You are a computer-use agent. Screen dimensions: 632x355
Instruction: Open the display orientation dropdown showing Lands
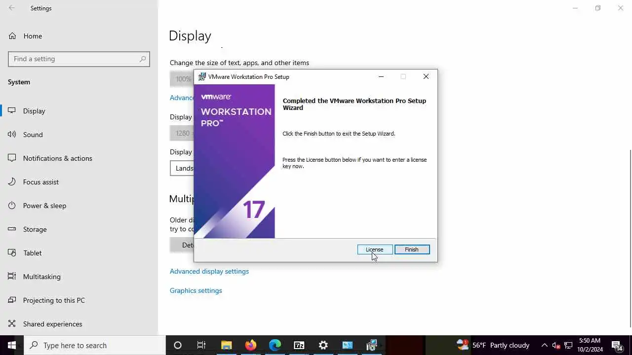(x=182, y=168)
